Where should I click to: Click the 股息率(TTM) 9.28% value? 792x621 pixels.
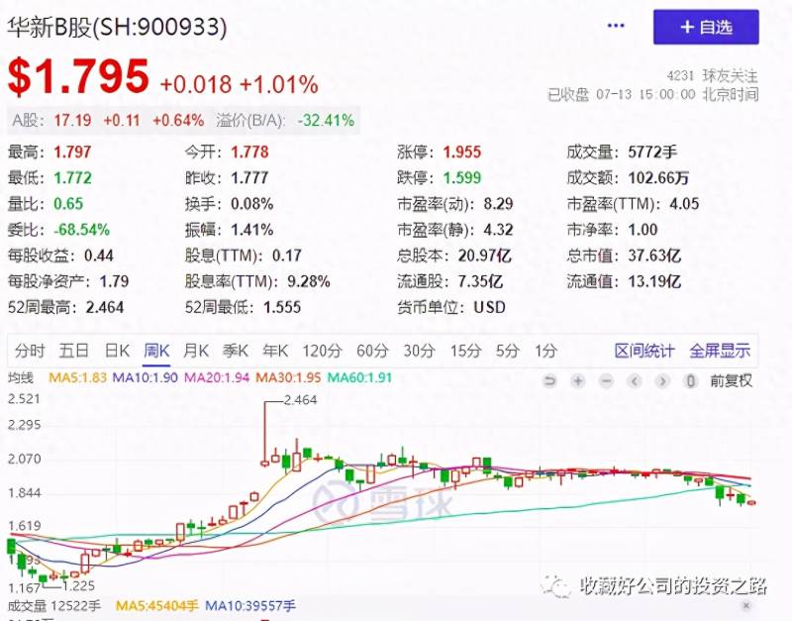(x=309, y=281)
